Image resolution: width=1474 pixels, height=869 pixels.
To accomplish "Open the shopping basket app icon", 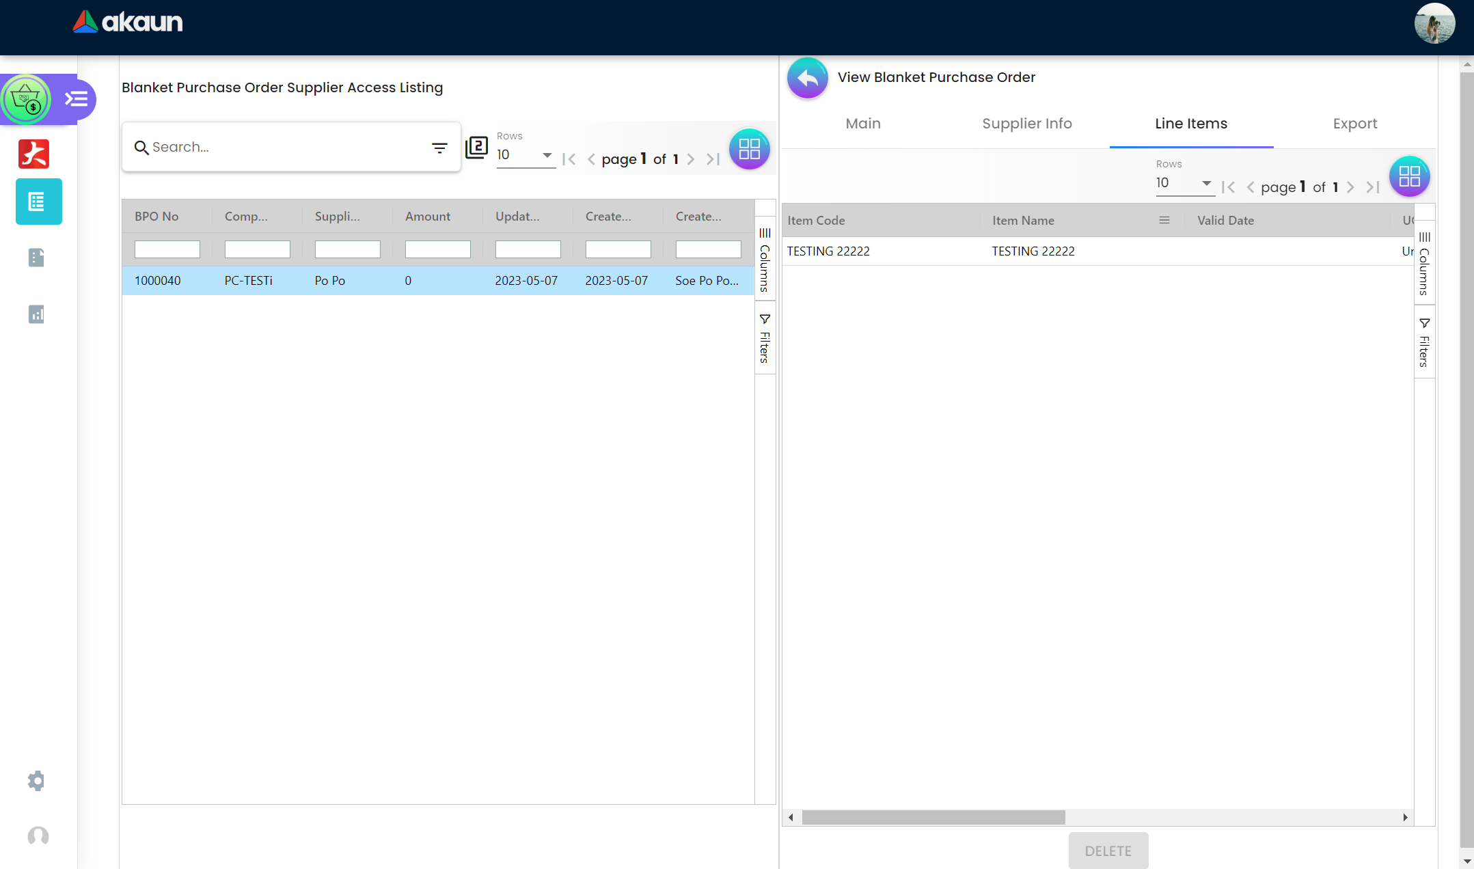I will (x=26, y=100).
